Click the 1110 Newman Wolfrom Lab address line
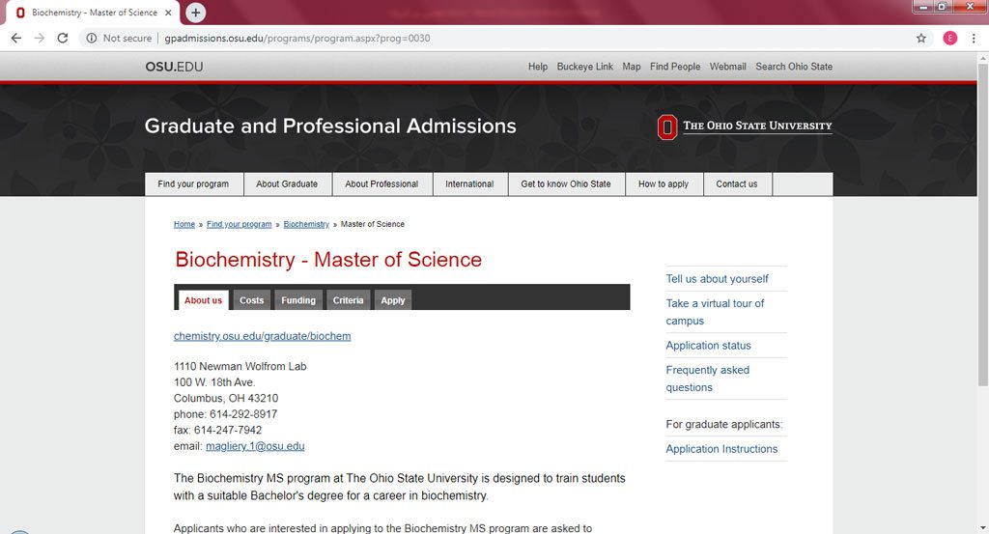 240,366
